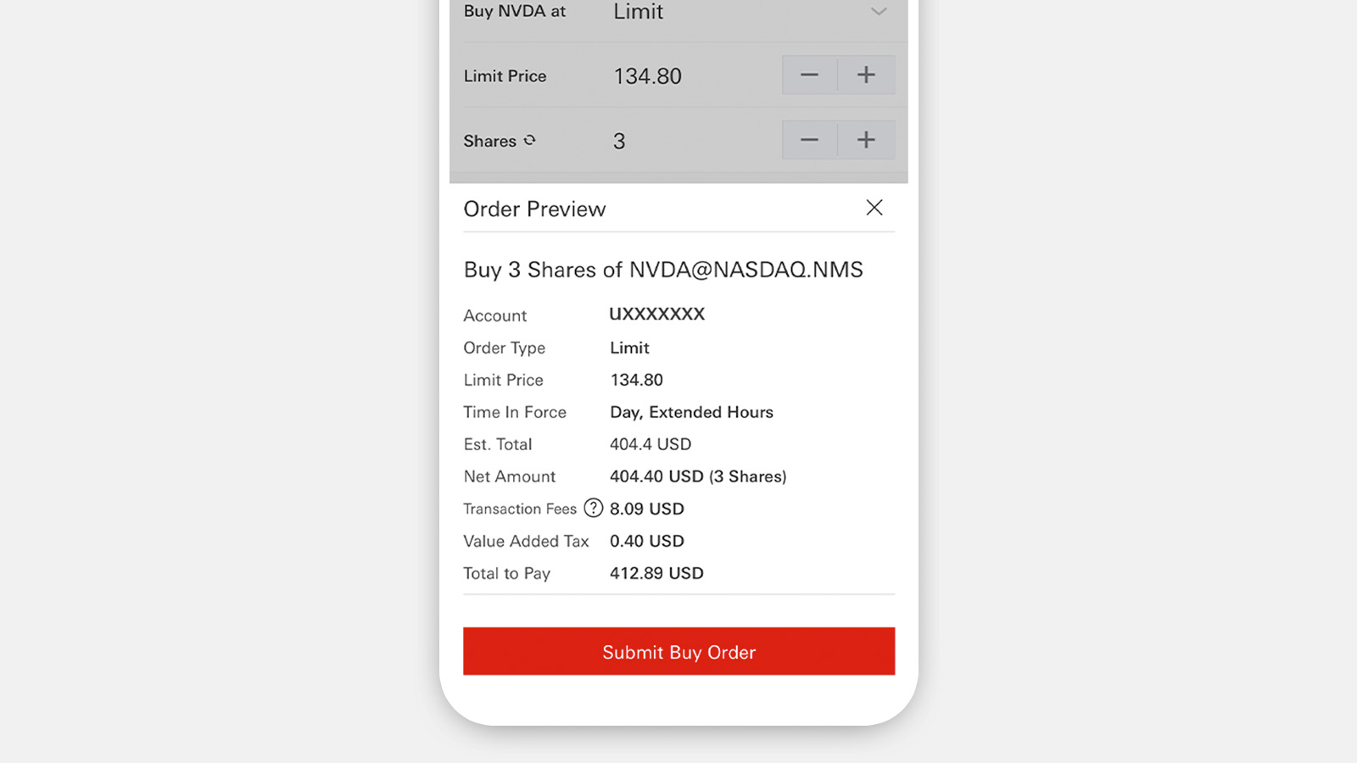Toggle Shares refresh swap icon
This screenshot has width=1357, height=763.
(530, 140)
